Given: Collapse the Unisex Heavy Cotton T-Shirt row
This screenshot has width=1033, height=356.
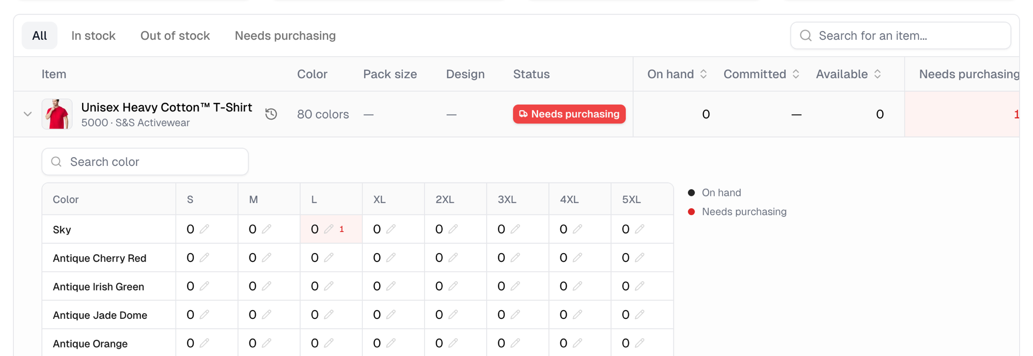Looking at the screenshot, I should pos(28,114).
